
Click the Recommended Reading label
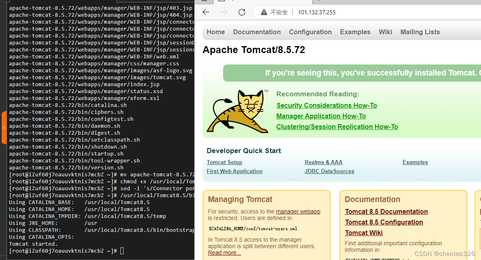tap(318, 94)
